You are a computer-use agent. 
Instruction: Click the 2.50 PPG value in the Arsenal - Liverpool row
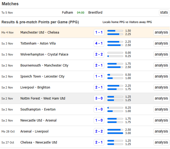coord(128,130)
